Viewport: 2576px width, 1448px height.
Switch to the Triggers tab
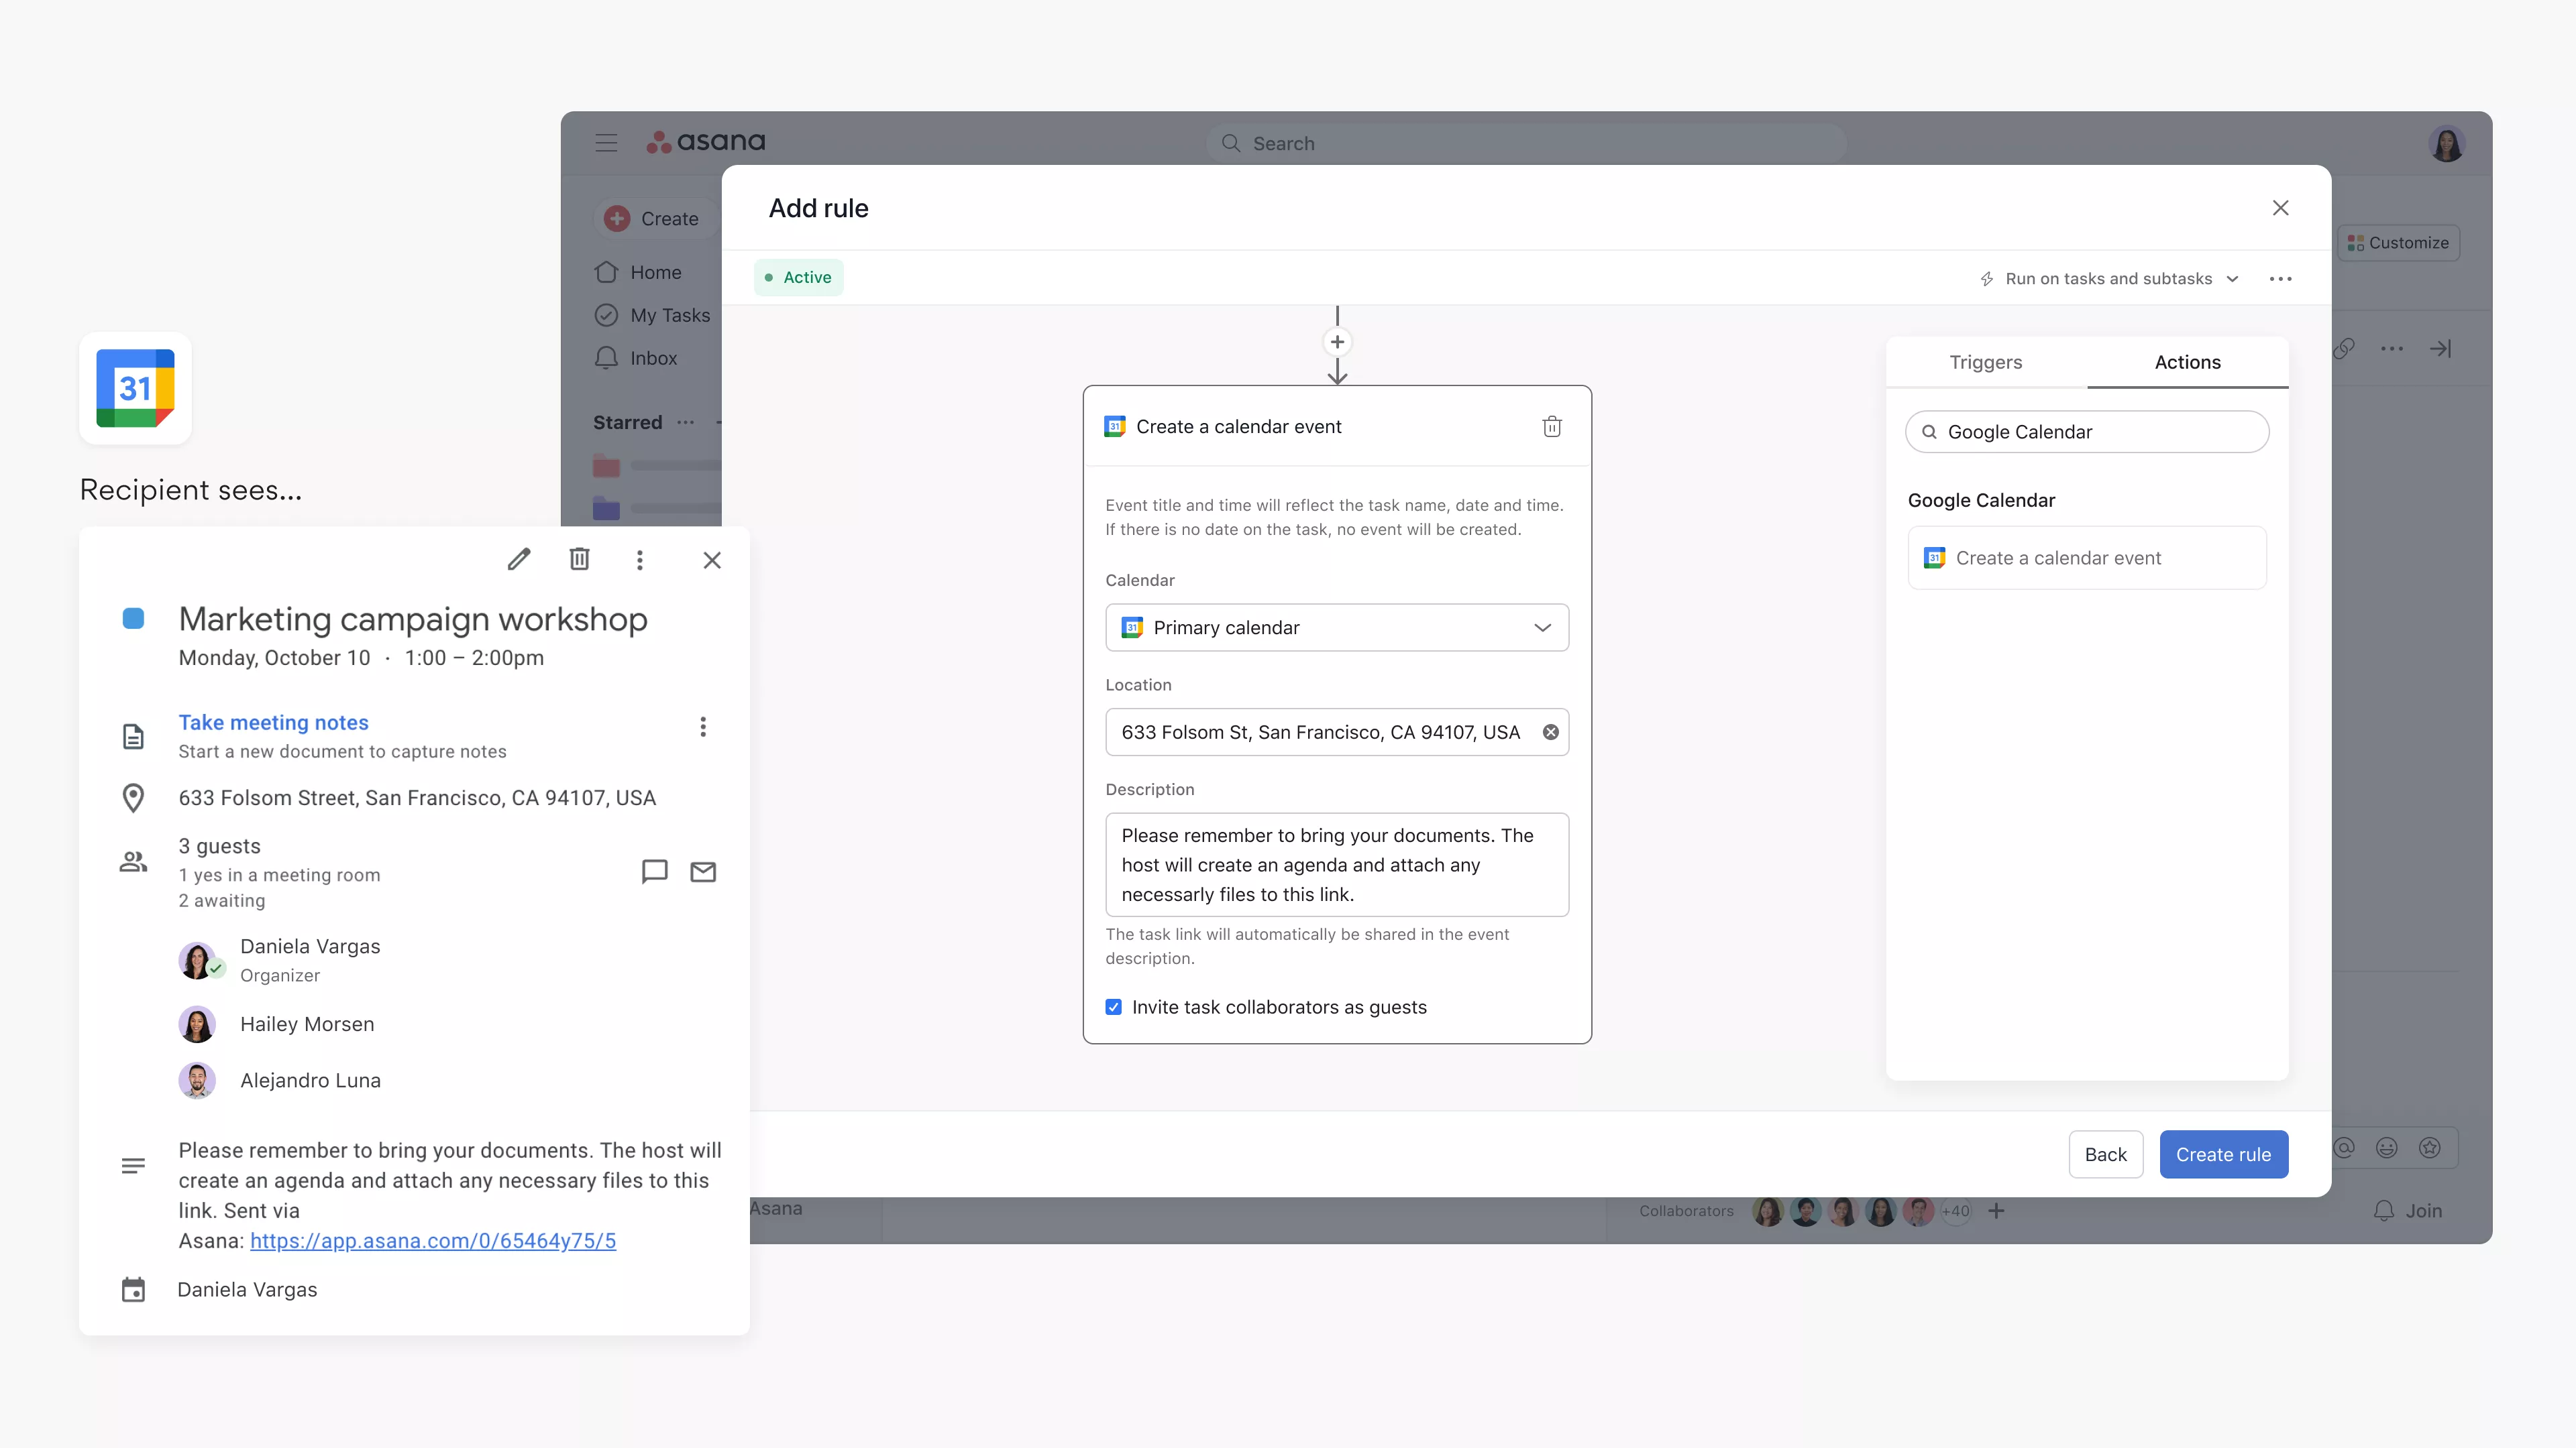[x=1985, y=361]
